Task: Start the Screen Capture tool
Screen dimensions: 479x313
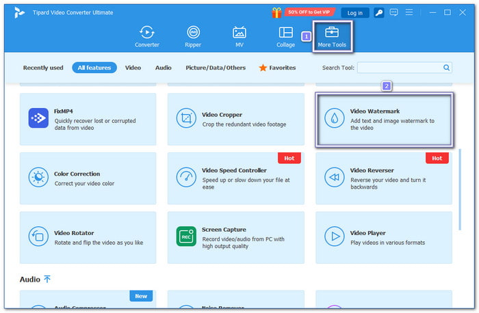Action: (x=235, y=237)
